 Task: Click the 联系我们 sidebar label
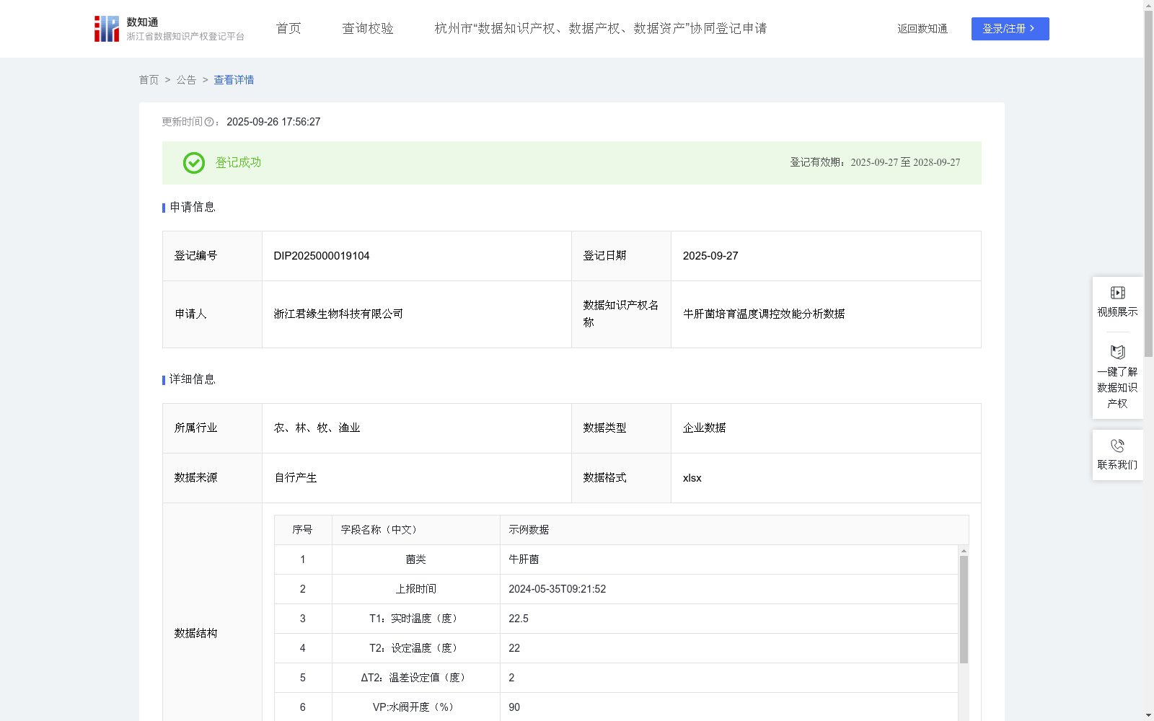(x=1117, y=464)
